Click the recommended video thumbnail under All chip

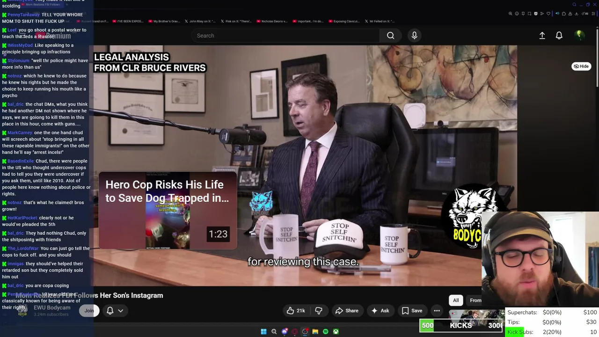pos(476,315)
